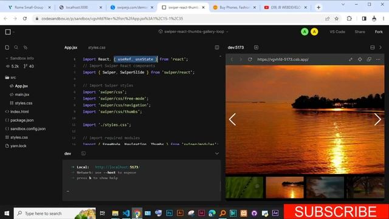The width and height of the screenshot is (389, 219).
Task: Select the dark cloudy thumbnail
Action: 325,187
